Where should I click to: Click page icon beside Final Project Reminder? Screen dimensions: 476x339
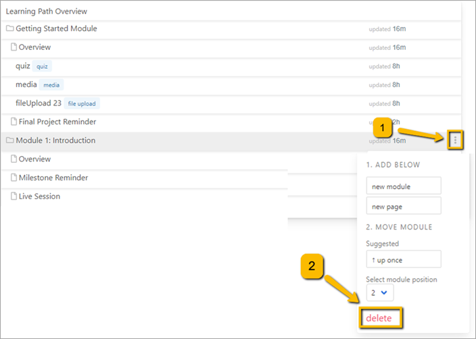click(14, 122)
